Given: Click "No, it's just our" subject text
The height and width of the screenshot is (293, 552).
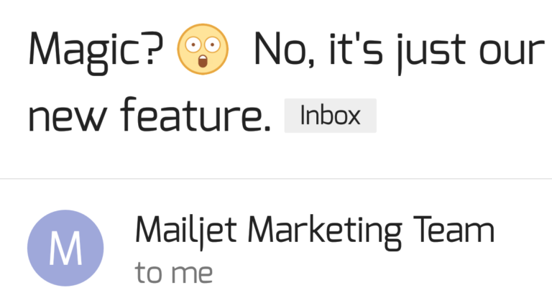Looking at the screenshot, I should click(x=398, y=51).
